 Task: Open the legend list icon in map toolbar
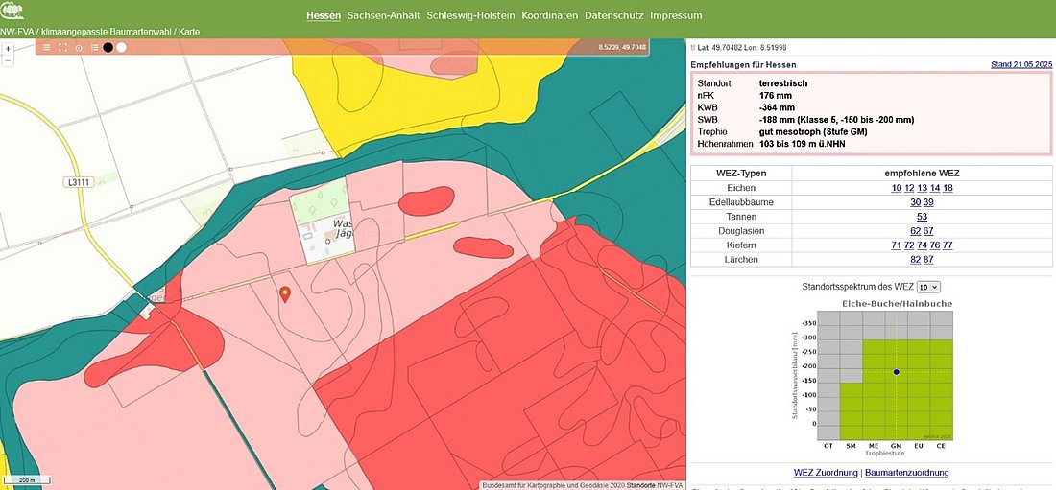pyautogui.click(x=94, y=47)
